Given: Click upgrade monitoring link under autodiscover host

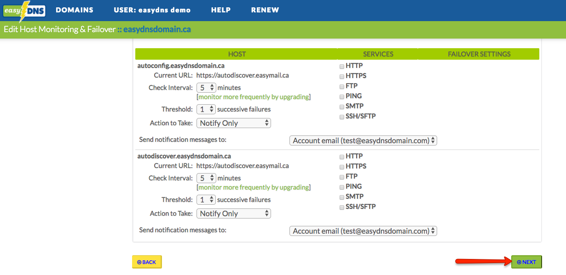Looking at the screenshot, I should [254, 187].
